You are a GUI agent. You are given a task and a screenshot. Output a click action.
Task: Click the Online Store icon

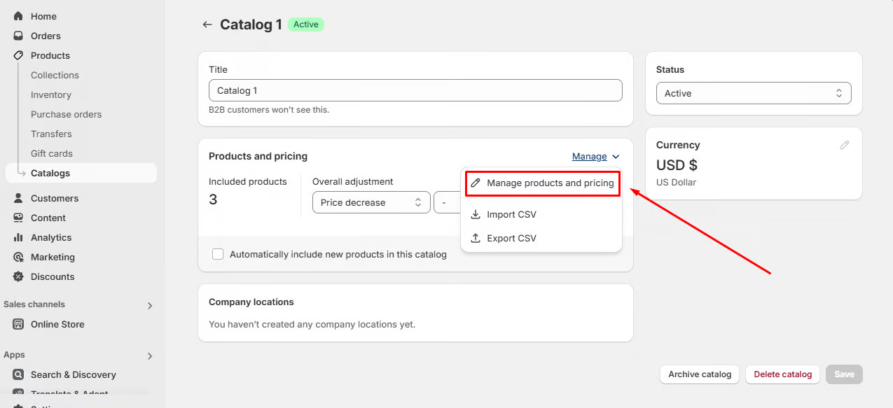(18, 324)
